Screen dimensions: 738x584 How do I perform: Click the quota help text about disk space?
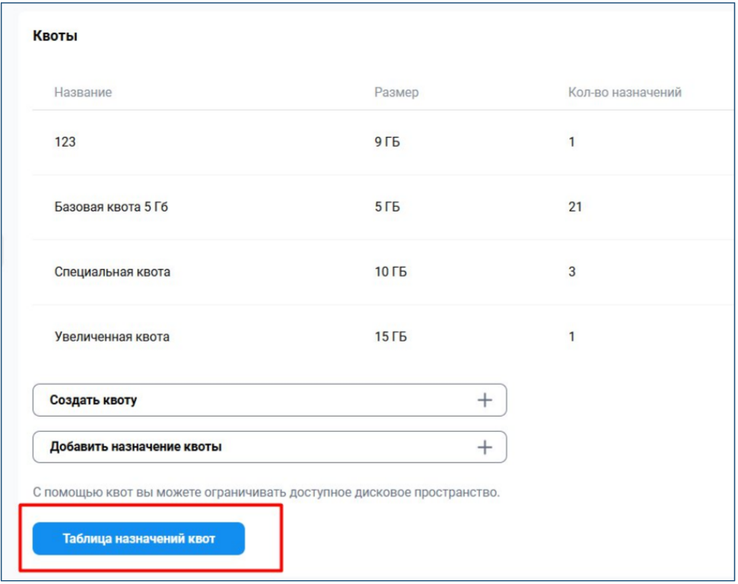pos(266,492)
